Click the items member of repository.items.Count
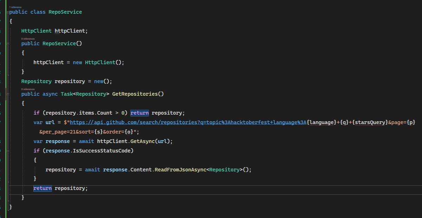 pos(86,113)
